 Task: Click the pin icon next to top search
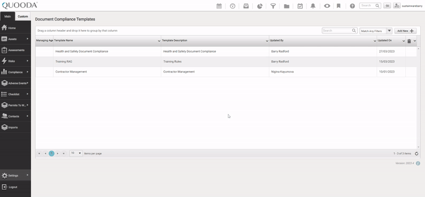(387, 6)
